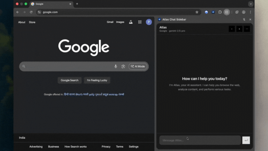Viewport: 268px width, 151px height.
Task: Open Search Labs flask icon
Action: pos(131,22)
